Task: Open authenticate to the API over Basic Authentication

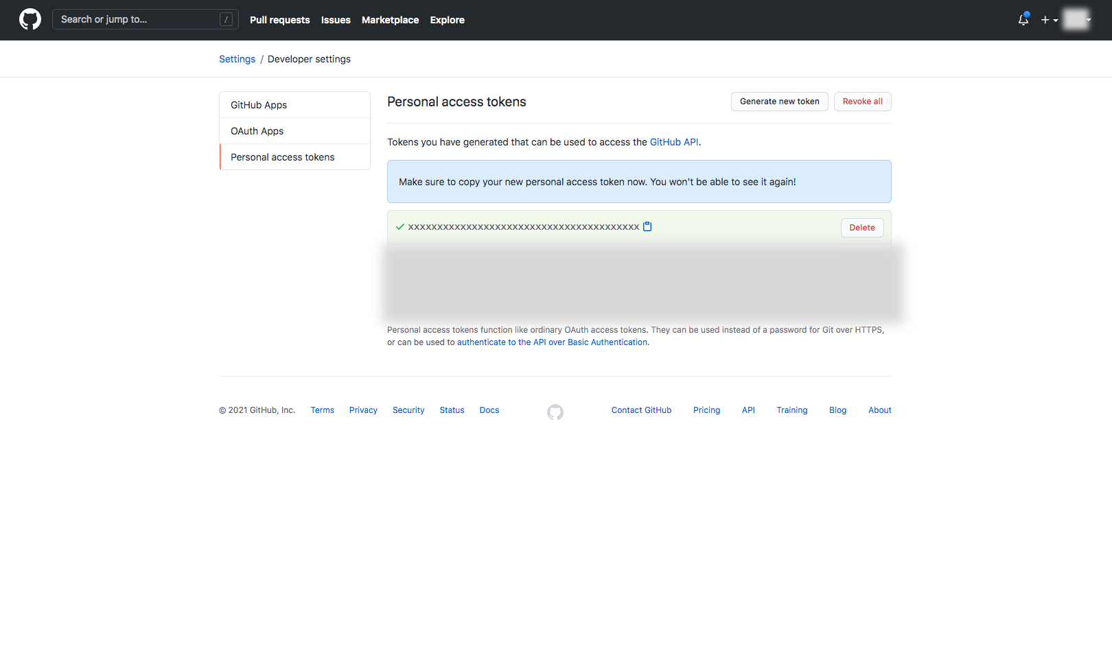Action: (x=553, y=342)
